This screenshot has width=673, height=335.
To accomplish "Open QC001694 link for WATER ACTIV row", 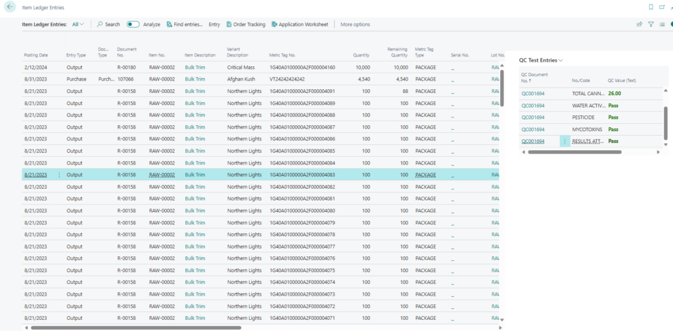I will coord(532,106).
